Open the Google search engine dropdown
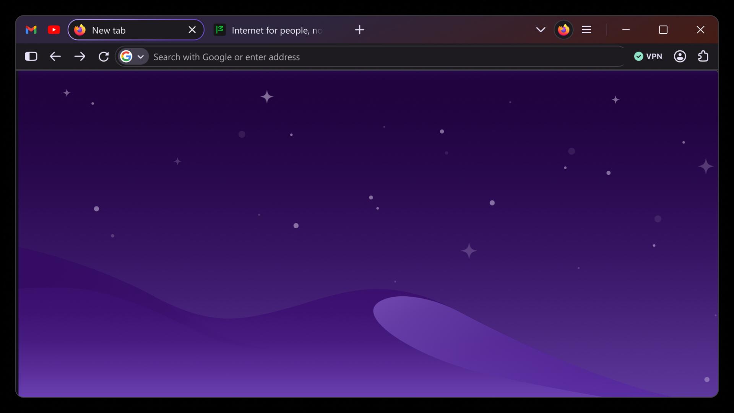This screenshot has width=734, height=413. (133, 57)
